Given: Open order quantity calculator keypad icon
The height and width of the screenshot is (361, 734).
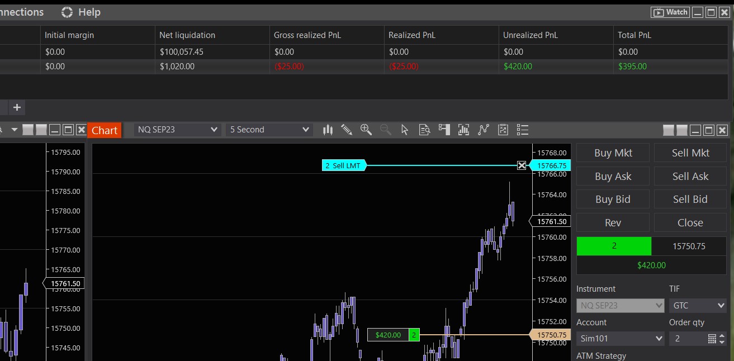Looking at the screenshot, I should coord(712,339).
